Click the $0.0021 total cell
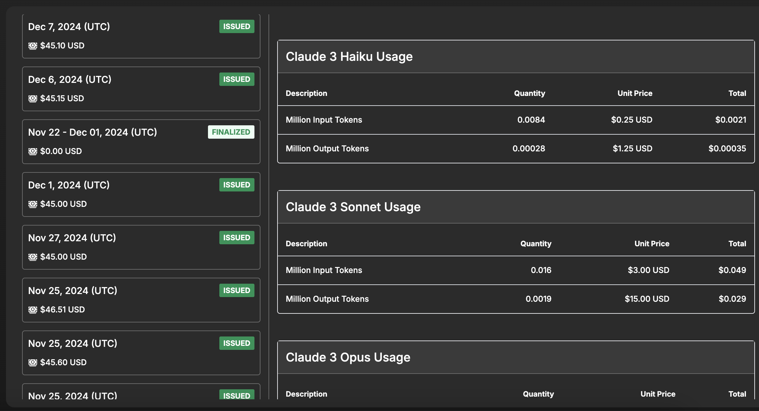This screenshot has height=411, width=759. click(x=731, y=120)
